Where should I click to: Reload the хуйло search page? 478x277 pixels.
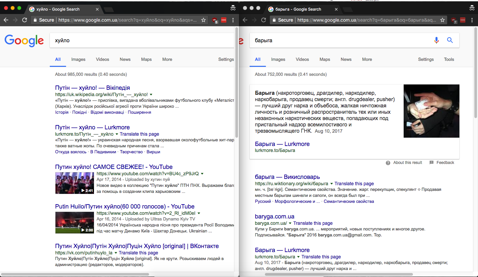tap(25, 20)
